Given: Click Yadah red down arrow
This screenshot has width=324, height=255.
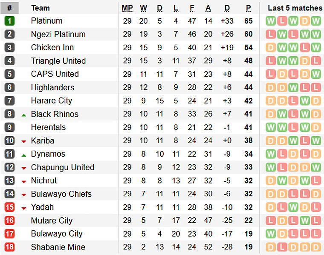Looking at the screenshot, I should coord(24,208).
